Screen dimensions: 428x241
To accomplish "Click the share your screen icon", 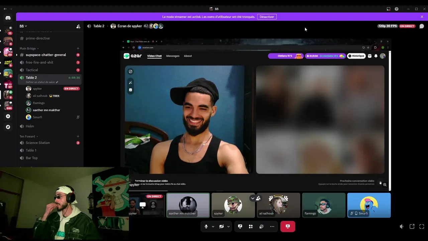I will click(x=240, y=227).
